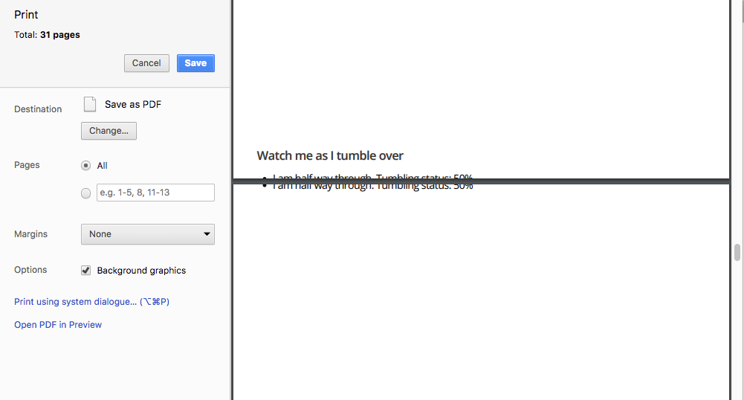Select the All pages radio button

click(x=86, y=166)
